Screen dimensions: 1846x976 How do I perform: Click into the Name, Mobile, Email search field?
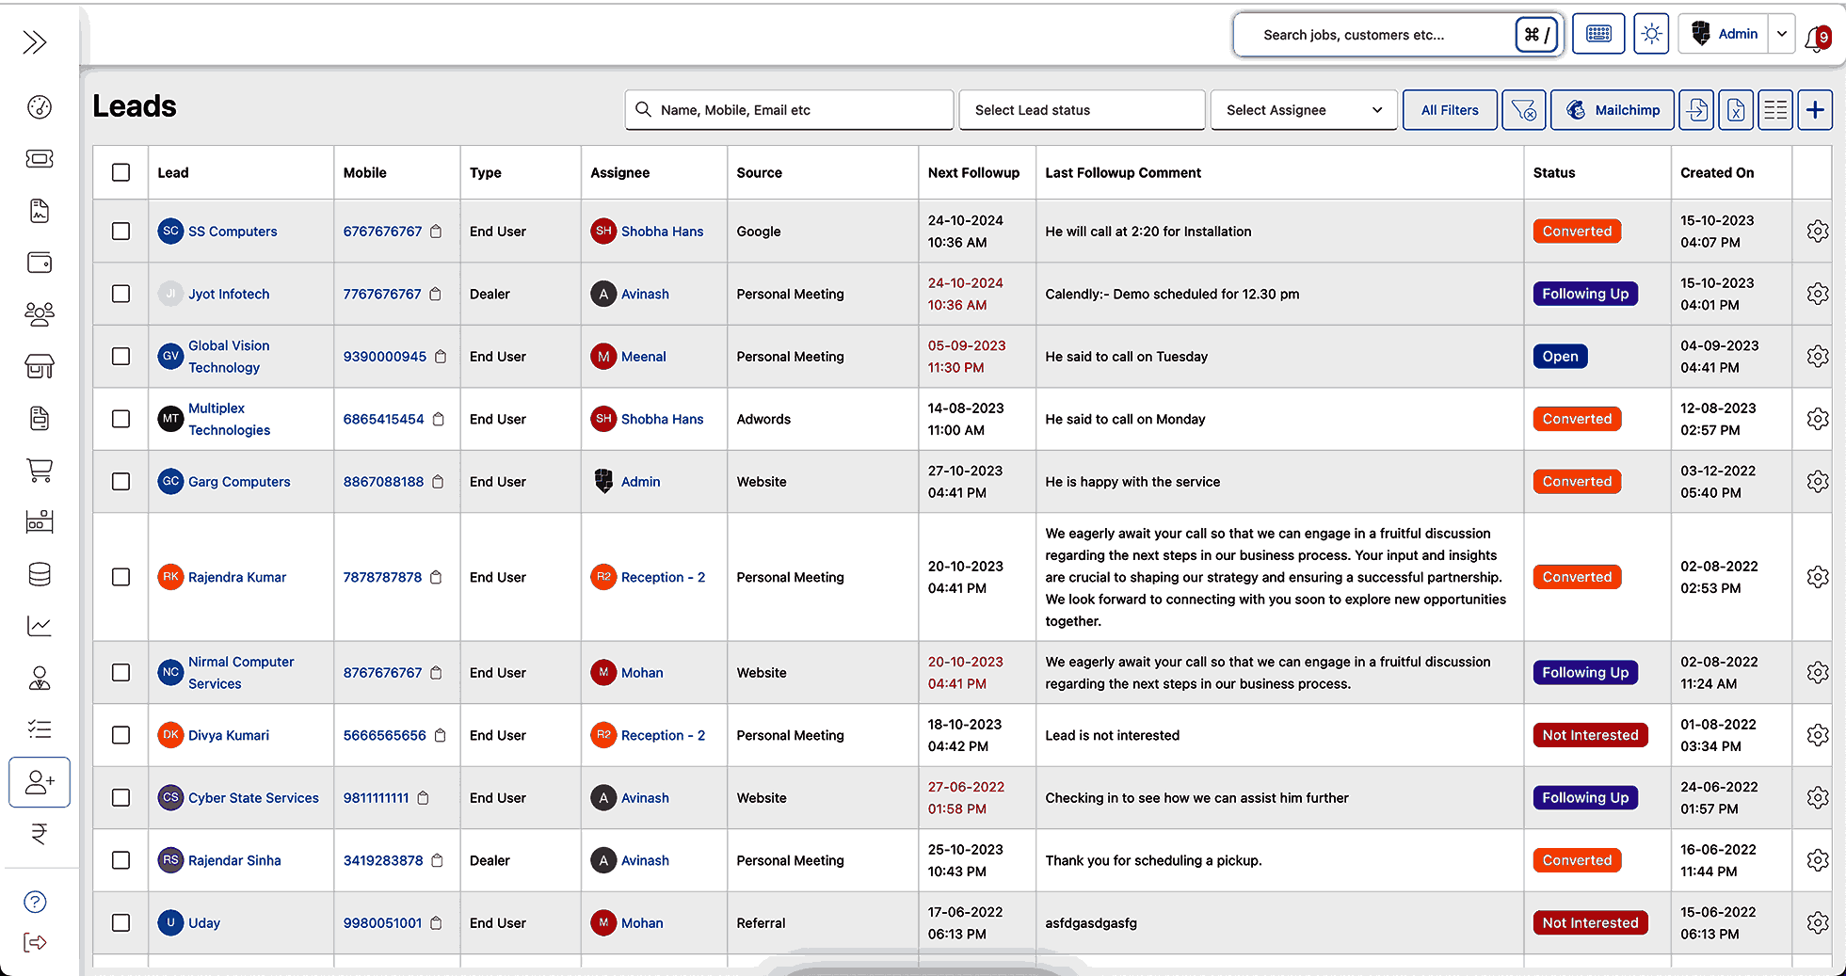click(789, 110)
